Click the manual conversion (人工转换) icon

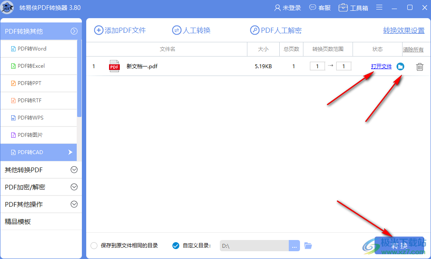[176, 30]
